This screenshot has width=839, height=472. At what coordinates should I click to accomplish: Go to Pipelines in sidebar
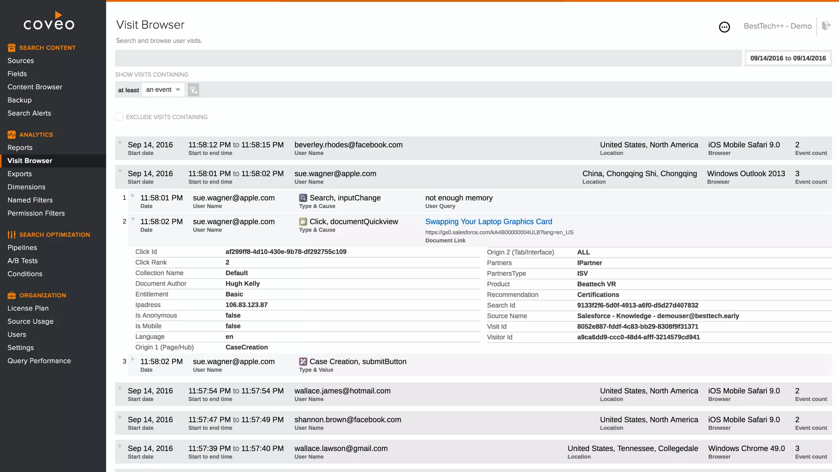[x=22, y=247]
